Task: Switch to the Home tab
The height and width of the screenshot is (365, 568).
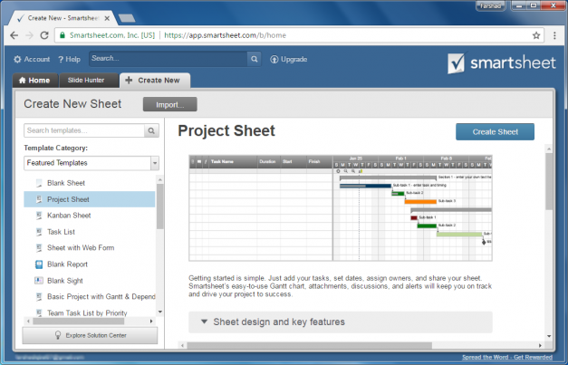Action: pyautogui.click(x=34, y=80)
